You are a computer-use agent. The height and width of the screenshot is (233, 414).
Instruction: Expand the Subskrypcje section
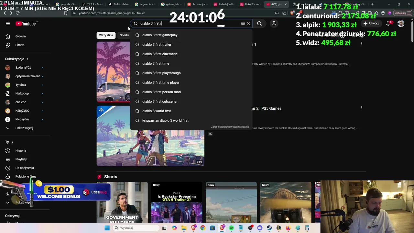click(17, 59)
